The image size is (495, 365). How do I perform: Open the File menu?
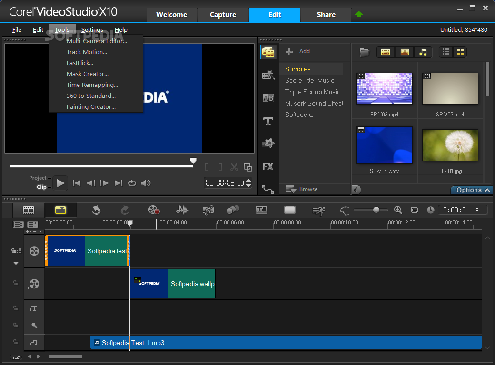[17, 29]
